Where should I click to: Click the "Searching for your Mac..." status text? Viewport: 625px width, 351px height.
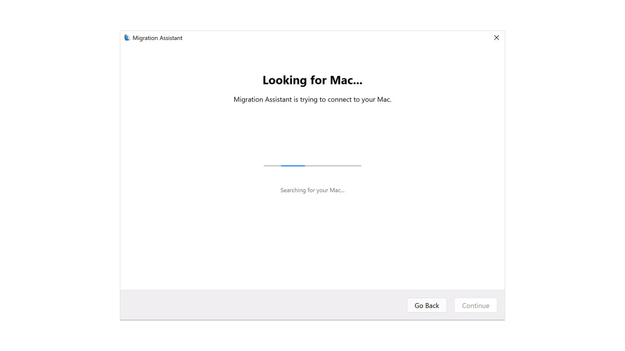(312, 190)
